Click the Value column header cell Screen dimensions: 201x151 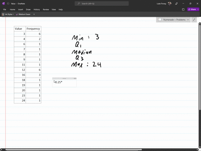(x=20, y=29)
